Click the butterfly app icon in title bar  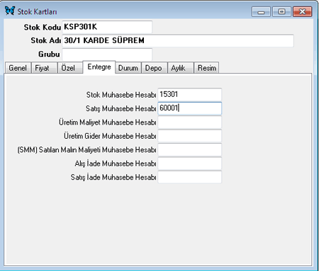click(x=10, y=11)
